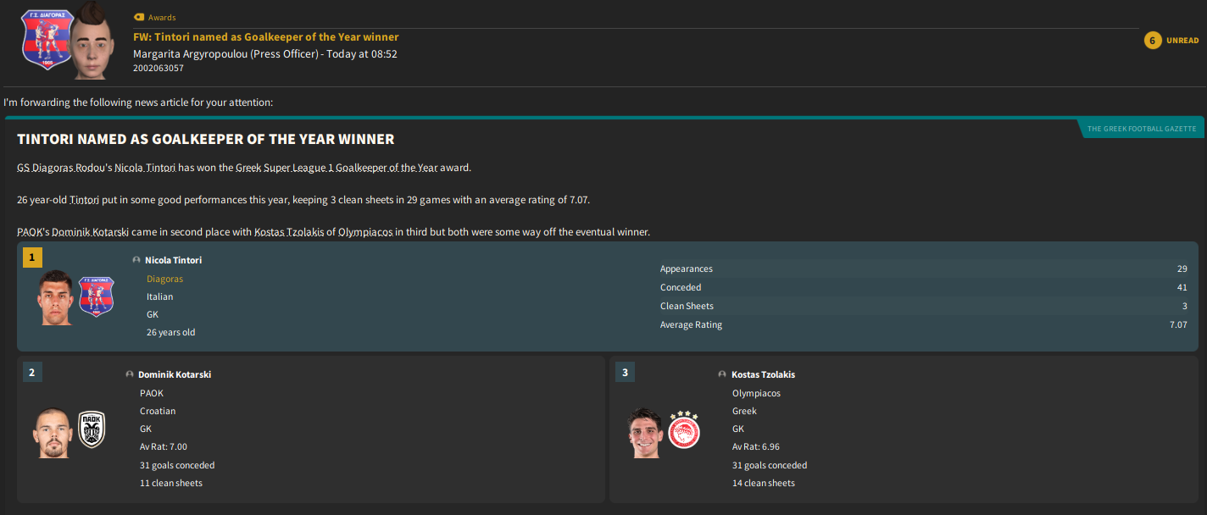Click the UNREAD label
Screen dimensions: 1207x515
(x=1182, y=41)
